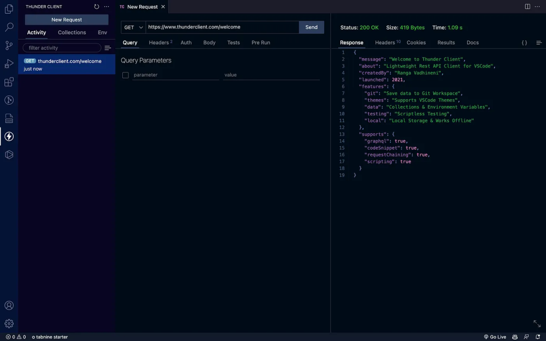Open Thunder Client from the activity bar

[x=9, y=136]
